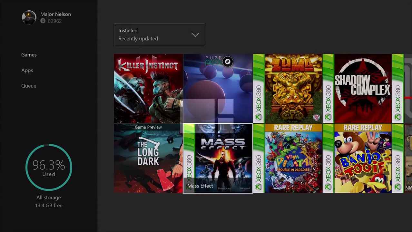Click the Game Preview label on The Long Dark
Viewport: 412px width, 232px height.
tap(148, 127)
